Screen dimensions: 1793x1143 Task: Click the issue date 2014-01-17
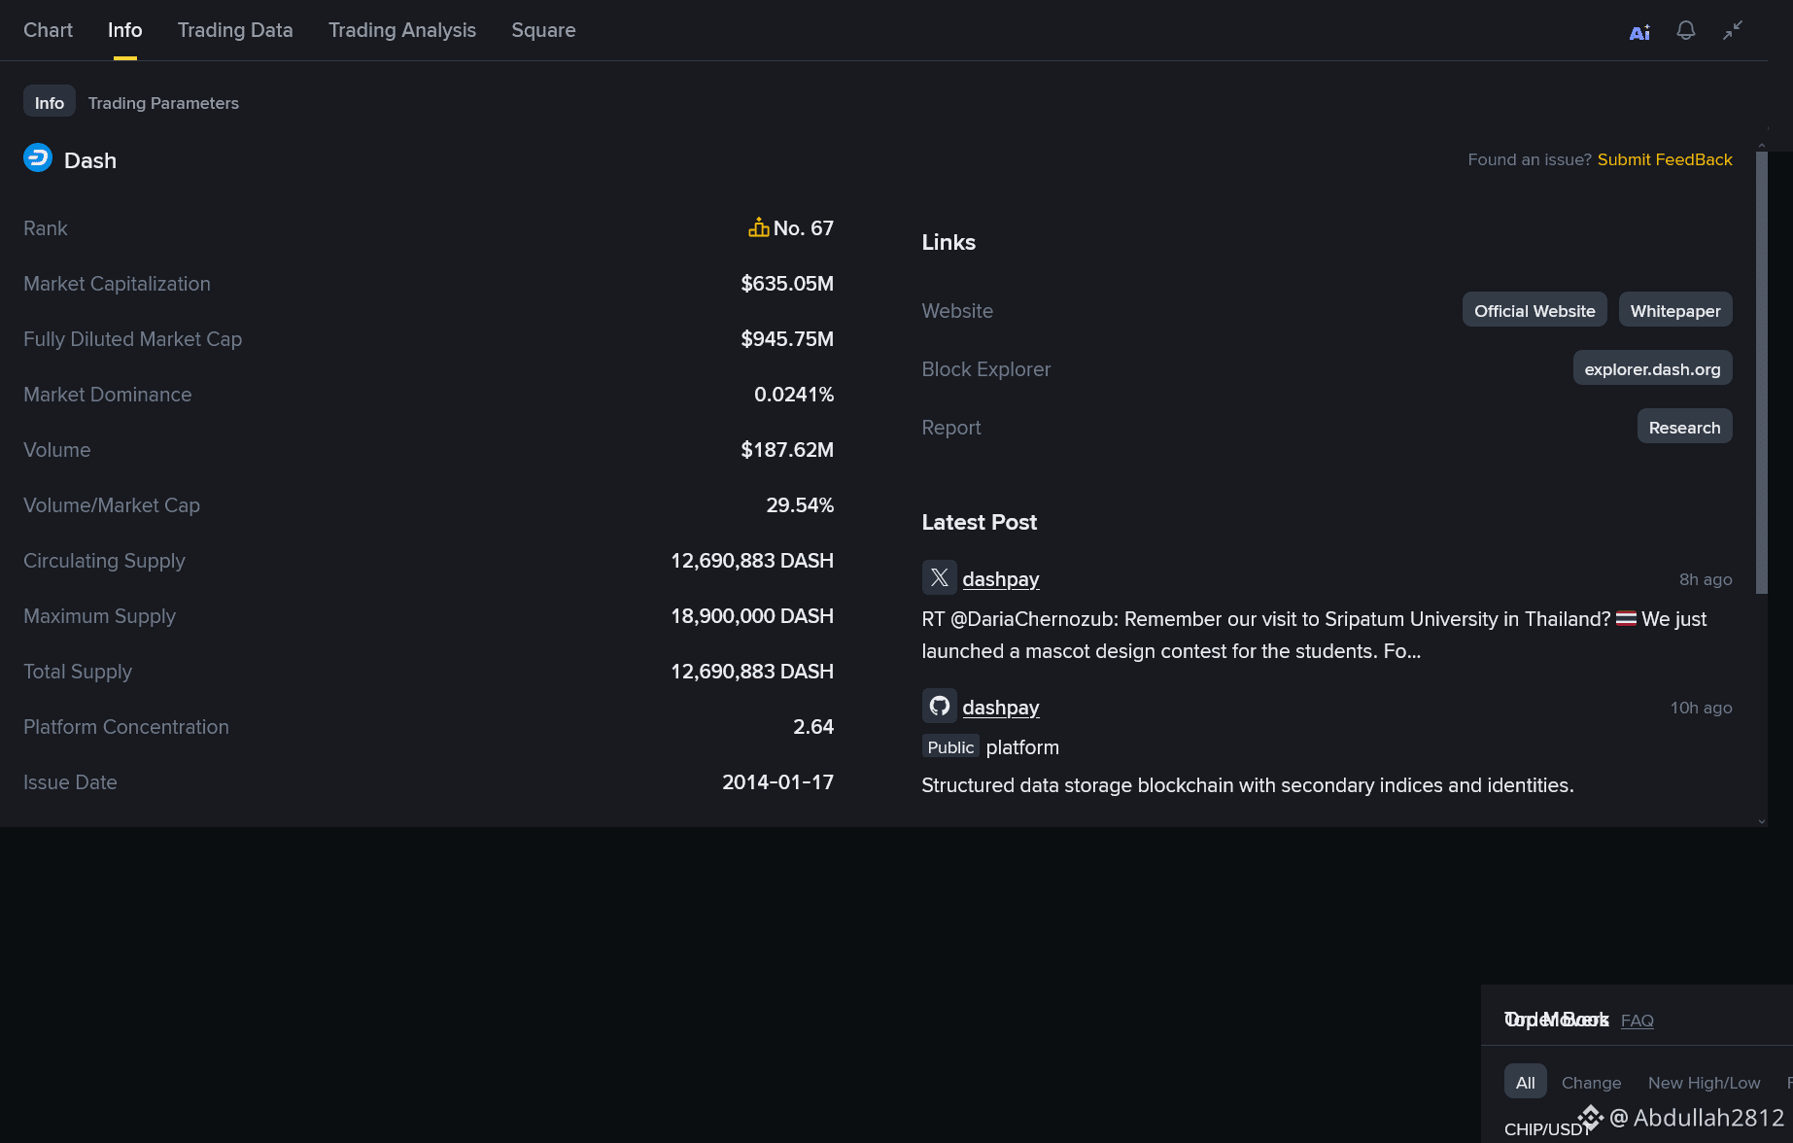(777, 782)
